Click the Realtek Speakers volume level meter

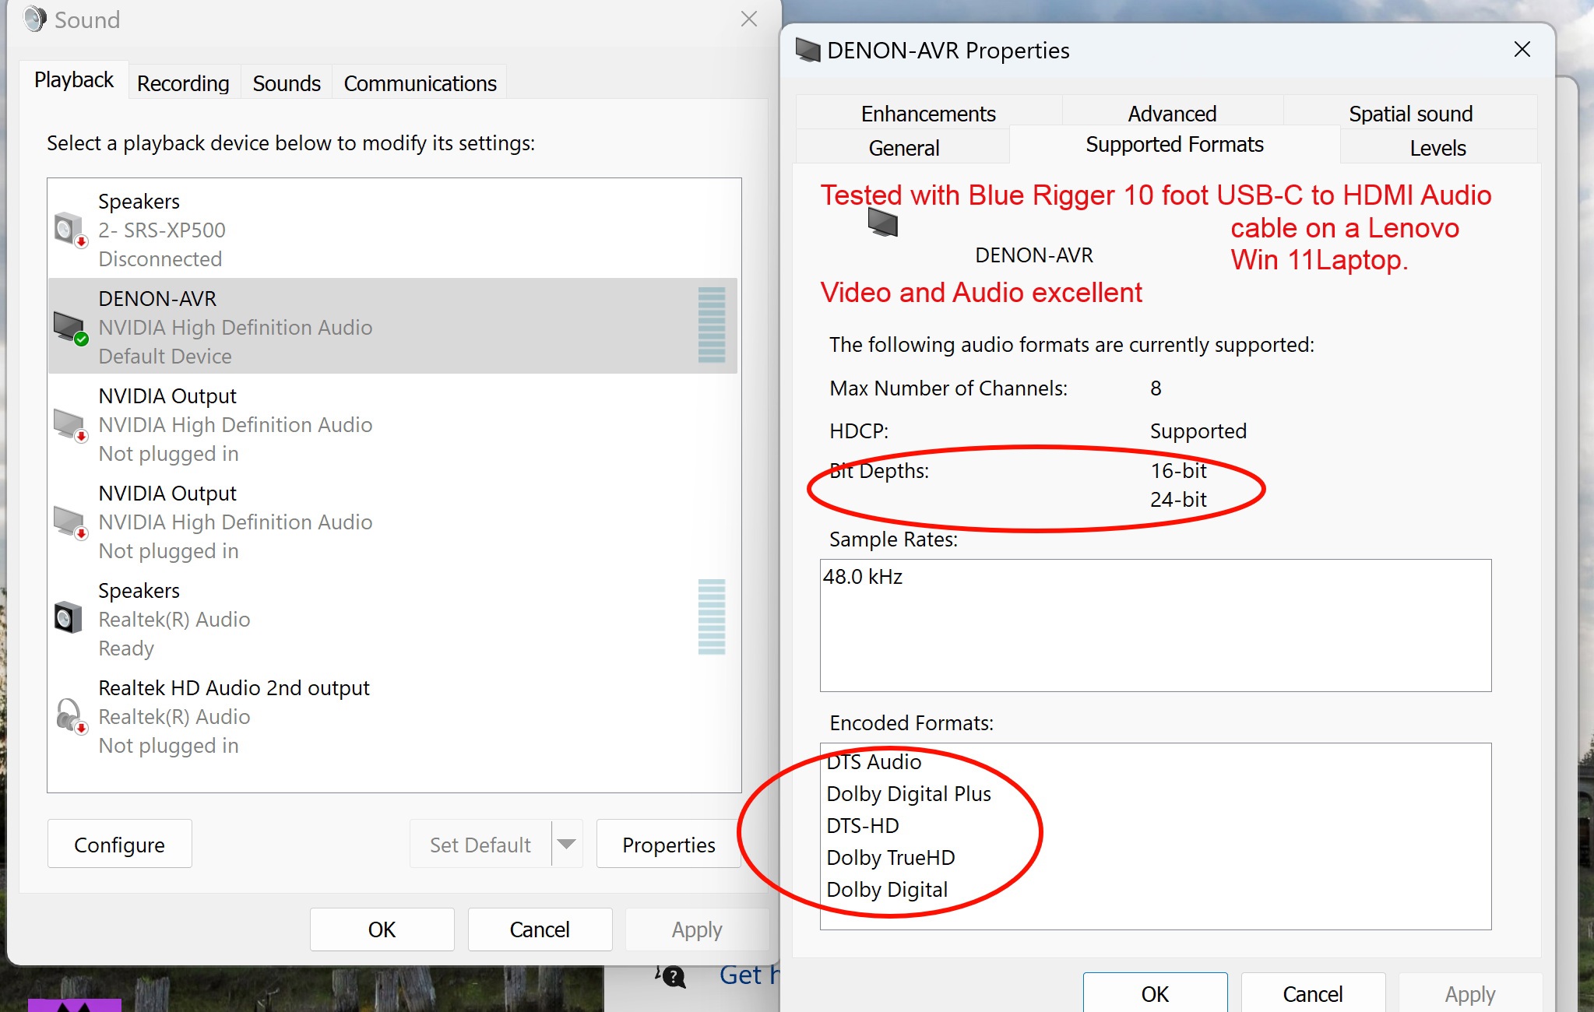pyautogui.click(x=712, y=617)
